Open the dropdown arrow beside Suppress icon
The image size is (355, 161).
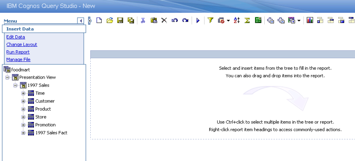[x=228, y=21]
